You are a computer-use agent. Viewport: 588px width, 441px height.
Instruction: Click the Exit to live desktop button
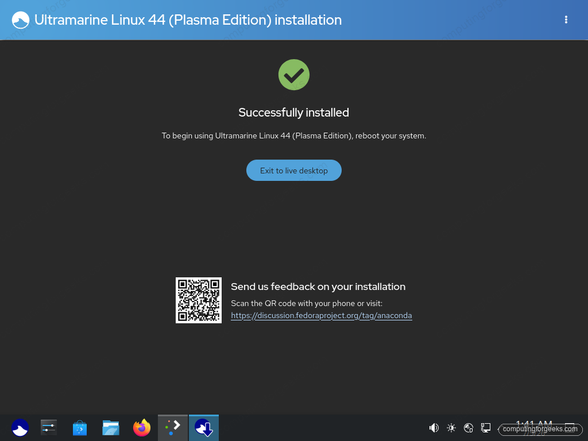(293, 171)
